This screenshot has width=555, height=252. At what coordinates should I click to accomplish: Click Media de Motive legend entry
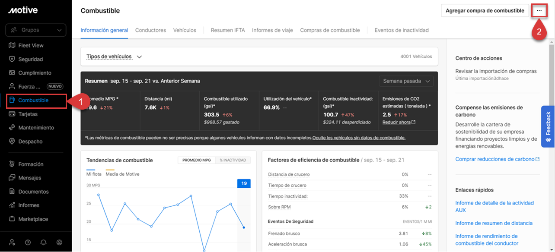122,174
